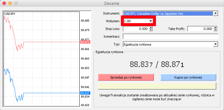Click the Instrument: label
224x110 pixels.
(112, 14)
